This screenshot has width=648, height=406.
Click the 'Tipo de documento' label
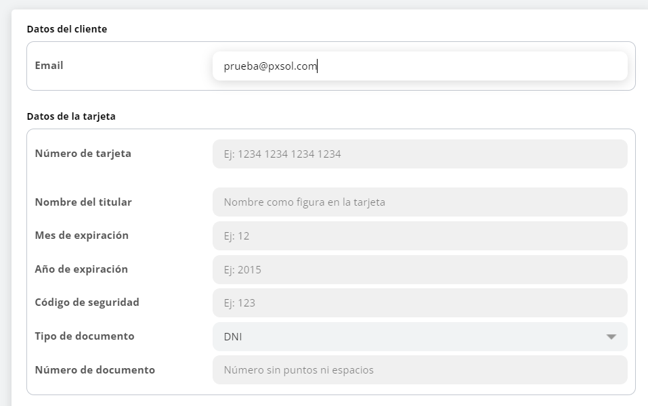[84, 336]
